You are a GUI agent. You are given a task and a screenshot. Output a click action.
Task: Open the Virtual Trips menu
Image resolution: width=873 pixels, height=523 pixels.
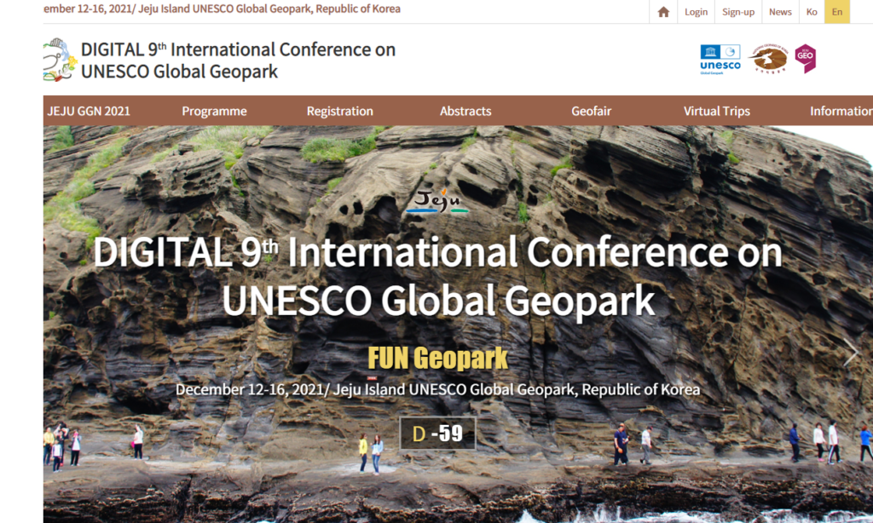pos(716,111)
